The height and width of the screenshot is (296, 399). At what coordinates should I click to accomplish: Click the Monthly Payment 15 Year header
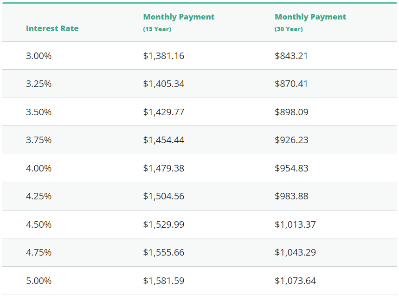[179, 17]
